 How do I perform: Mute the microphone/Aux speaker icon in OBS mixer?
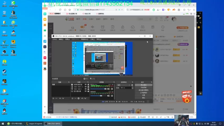(109, 89)
